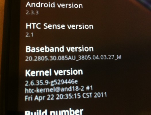Select kernel string 2.6.35.9-g529446e
Viewport: 151px width, 115px height.
coord(51,83)
